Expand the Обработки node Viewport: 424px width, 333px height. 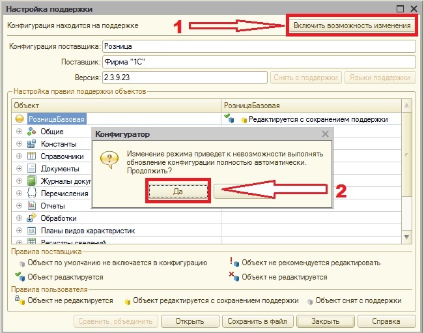point(19,218)
